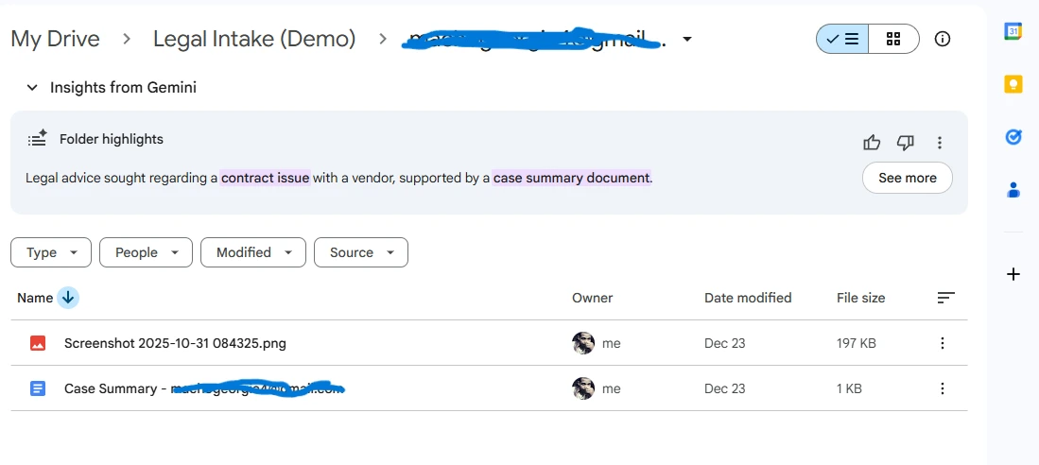Screen dimensions: 1039x465
Task: Click Dec 23 date in Case Summary row
Action: pyautogui.click(x=725, y=388)
